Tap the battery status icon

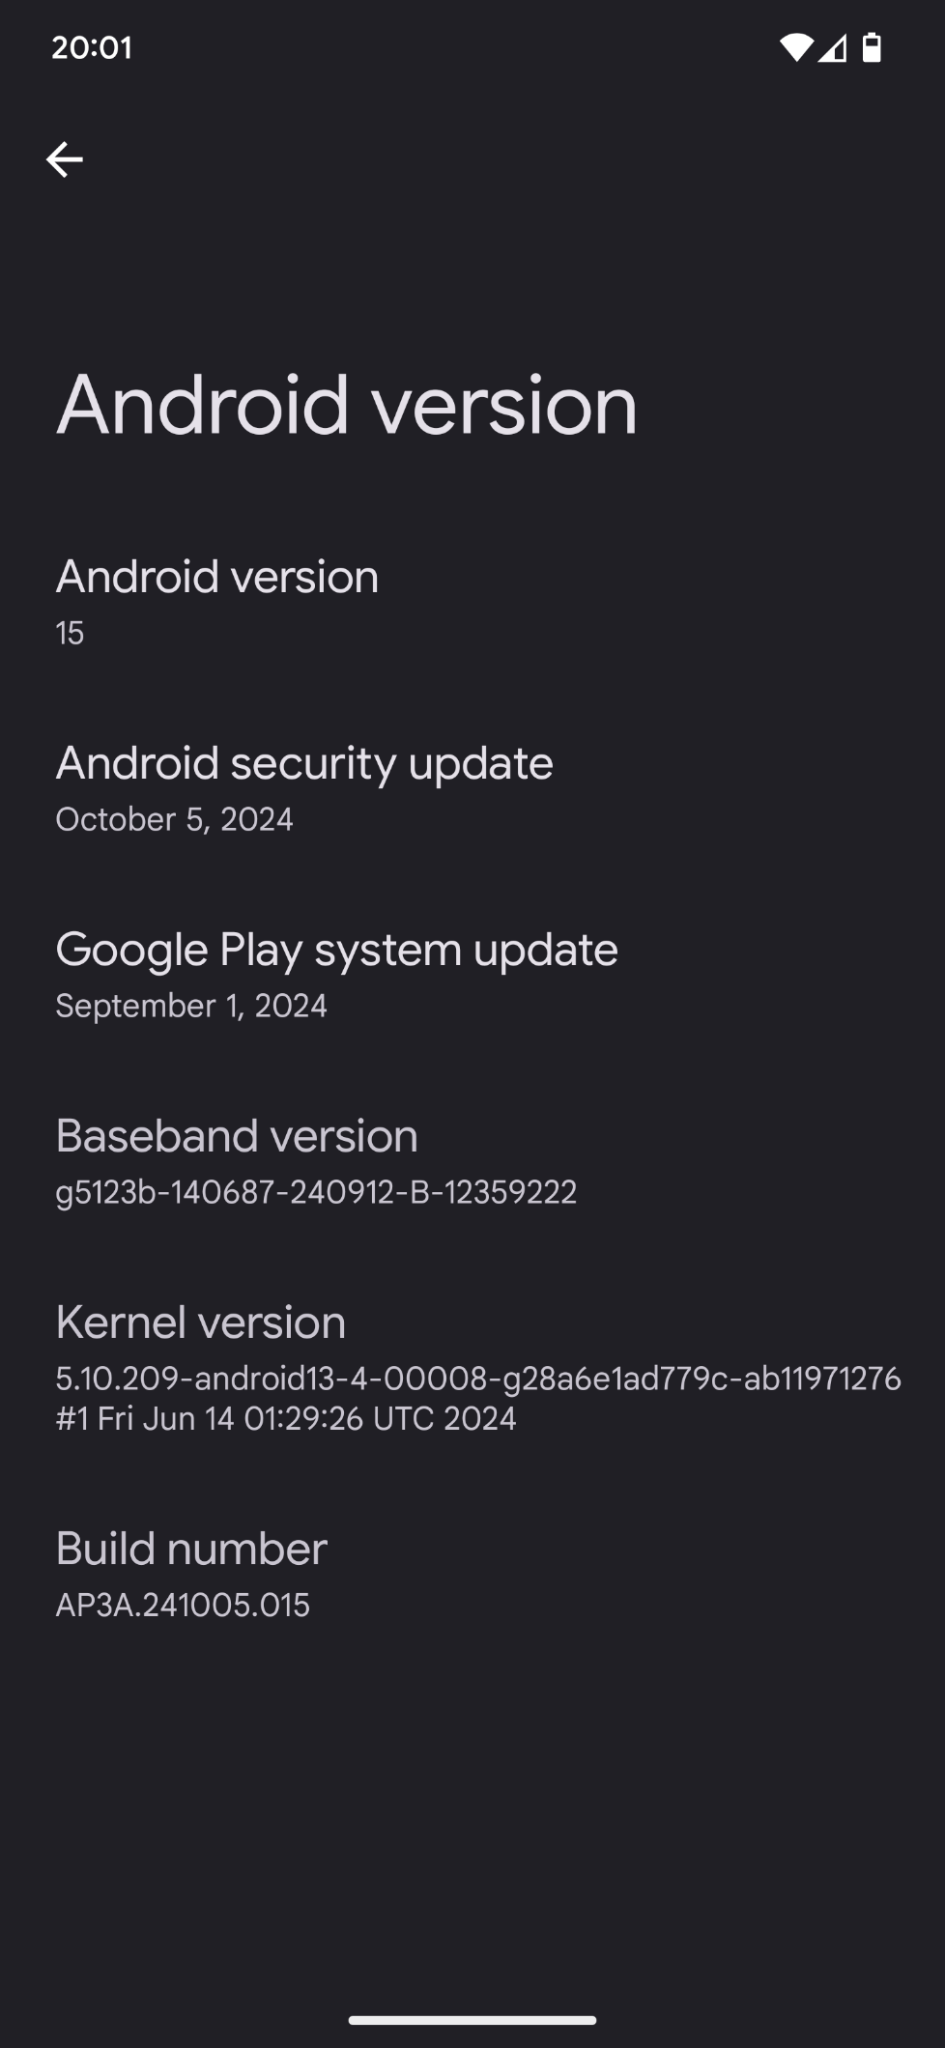(872, 47)
